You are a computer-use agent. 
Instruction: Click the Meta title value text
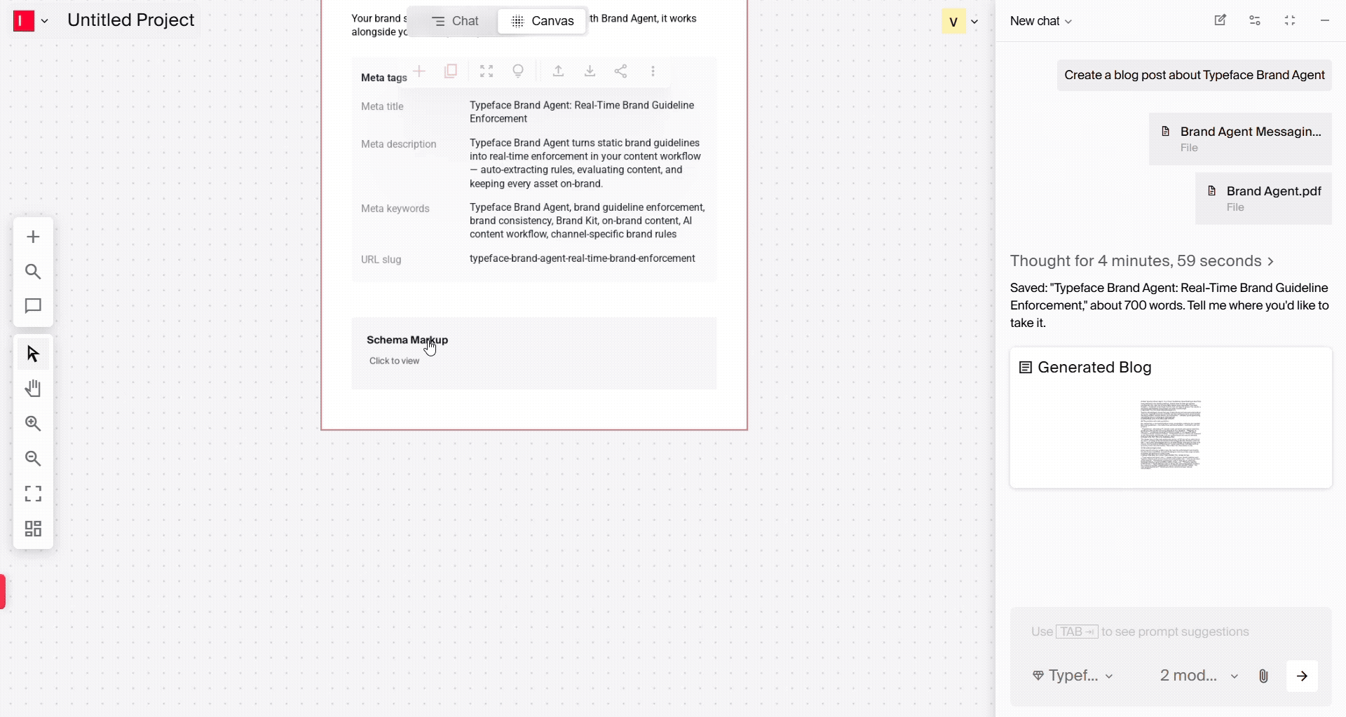point(582,112)
